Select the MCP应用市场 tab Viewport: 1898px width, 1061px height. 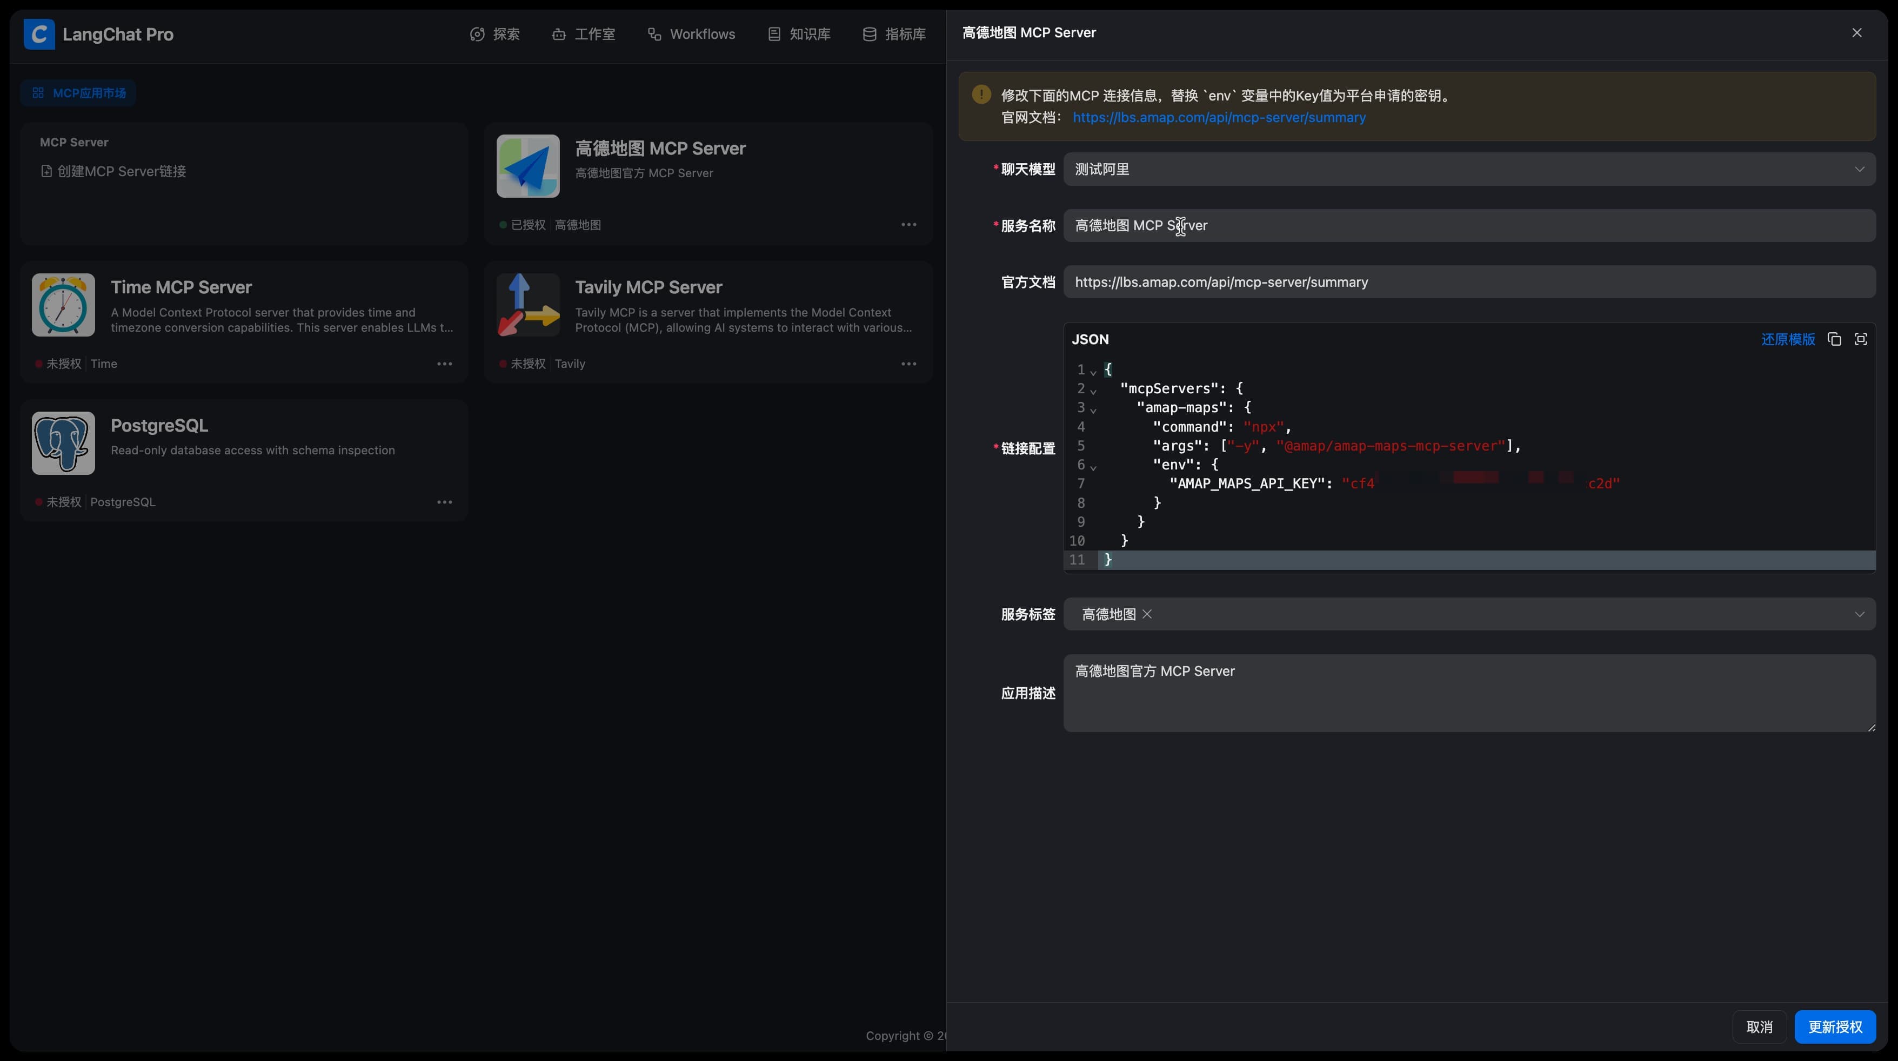pyautogui.click(x=79, y=93)
